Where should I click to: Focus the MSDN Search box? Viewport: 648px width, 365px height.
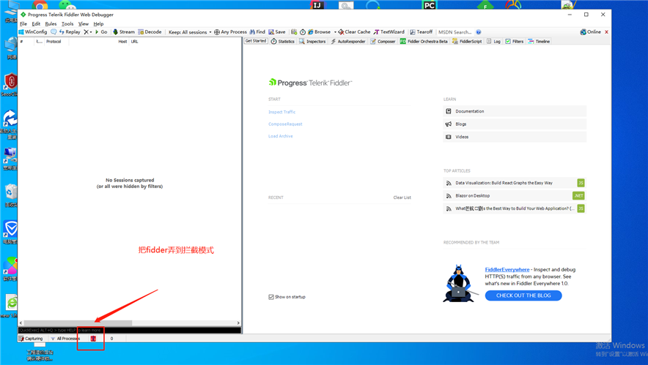pos(454,31)
